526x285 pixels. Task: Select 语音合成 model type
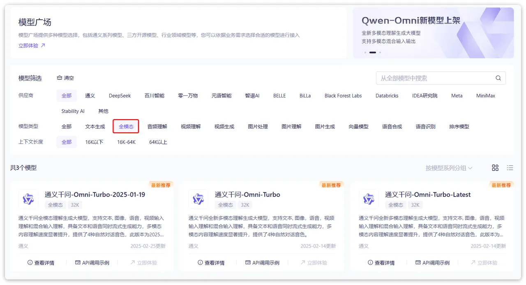[x=392, y=126]
